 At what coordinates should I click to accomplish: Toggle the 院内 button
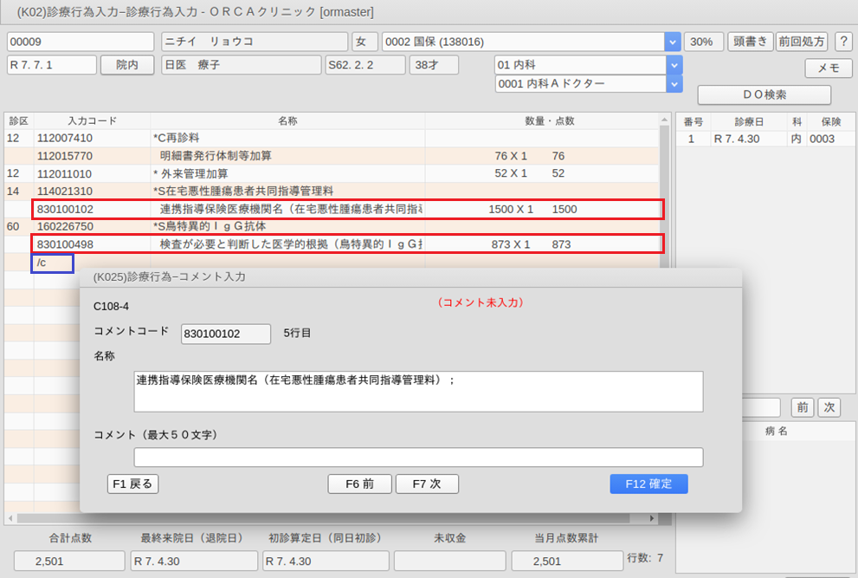(127, 65)
